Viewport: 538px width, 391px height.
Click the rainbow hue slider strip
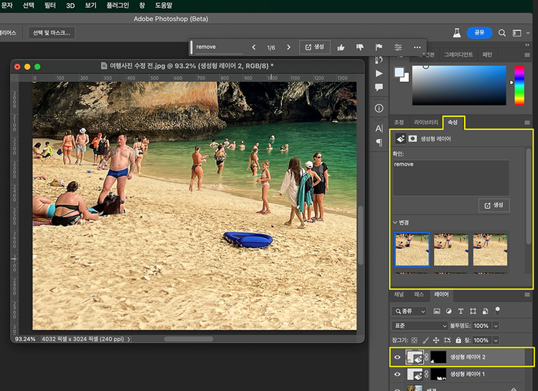(x=519, y=85)
